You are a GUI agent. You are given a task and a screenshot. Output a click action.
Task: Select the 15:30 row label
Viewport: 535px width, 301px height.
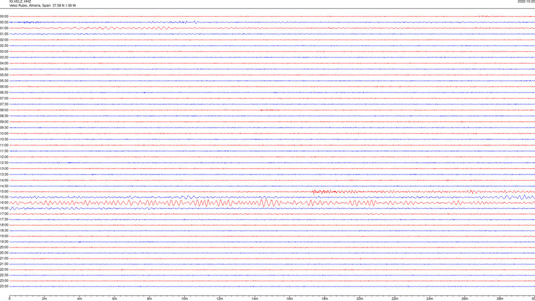coord(4,197)
